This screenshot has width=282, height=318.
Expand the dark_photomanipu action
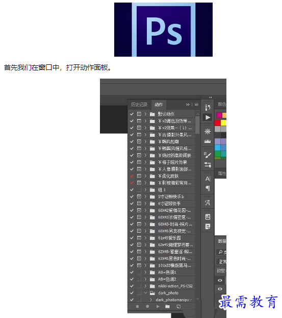click(x=151, y=300)
